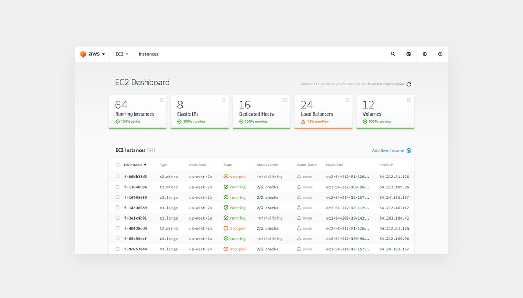Select checkbox for instance i-0dbb38d5
The width and height of the screenshot is (523, 298).
(x=117, y=176)
